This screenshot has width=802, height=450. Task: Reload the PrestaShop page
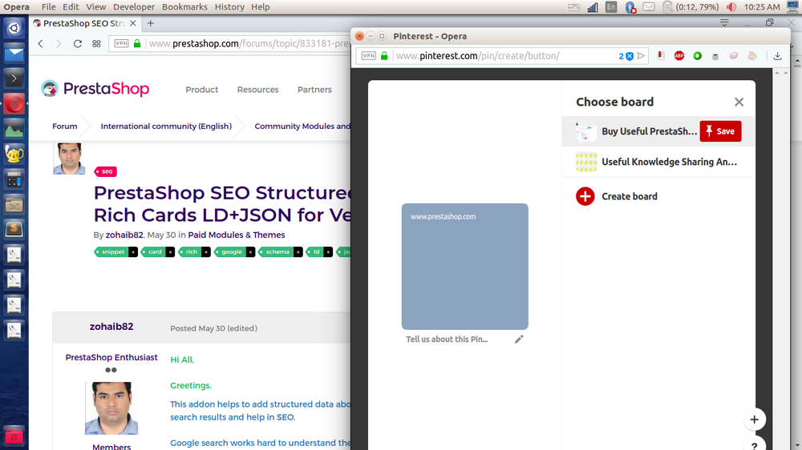[77, 43]
